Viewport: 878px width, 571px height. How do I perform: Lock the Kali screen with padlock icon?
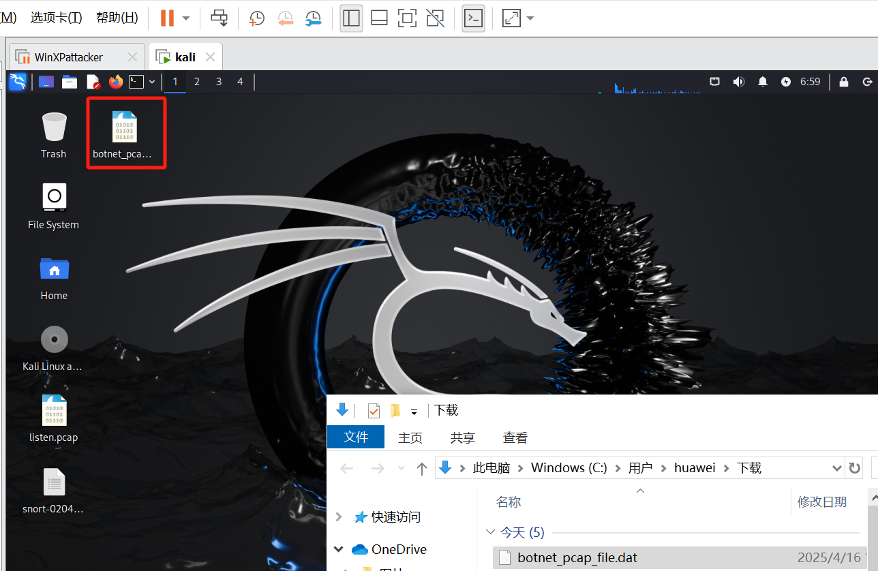(x=844, y=82)
